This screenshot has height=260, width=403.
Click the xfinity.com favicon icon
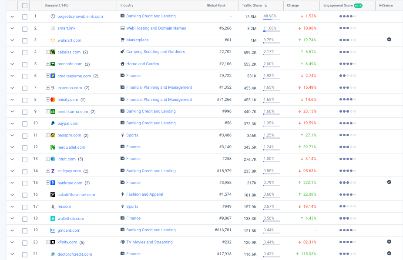(x=53, y=242)
